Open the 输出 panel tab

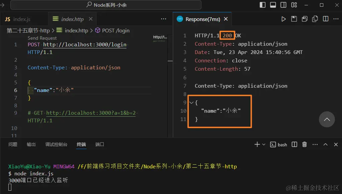click(x=31, y=144)
